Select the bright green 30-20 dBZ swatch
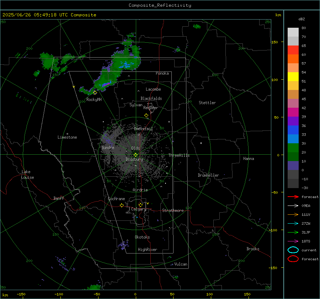This screenshot has height=299, width=320. (293, 148)
